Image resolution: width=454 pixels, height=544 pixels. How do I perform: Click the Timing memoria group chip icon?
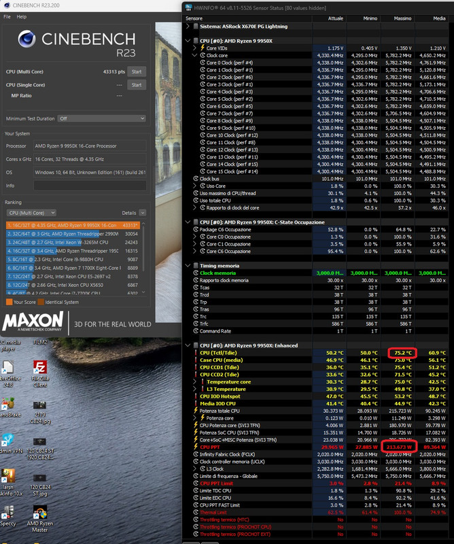tap(196, 266)
